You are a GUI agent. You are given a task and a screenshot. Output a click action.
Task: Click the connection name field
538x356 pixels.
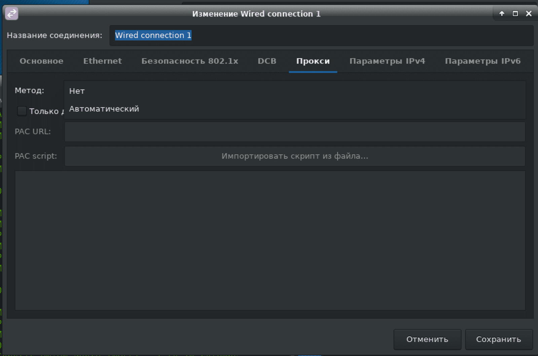click(x=321, y=35)
